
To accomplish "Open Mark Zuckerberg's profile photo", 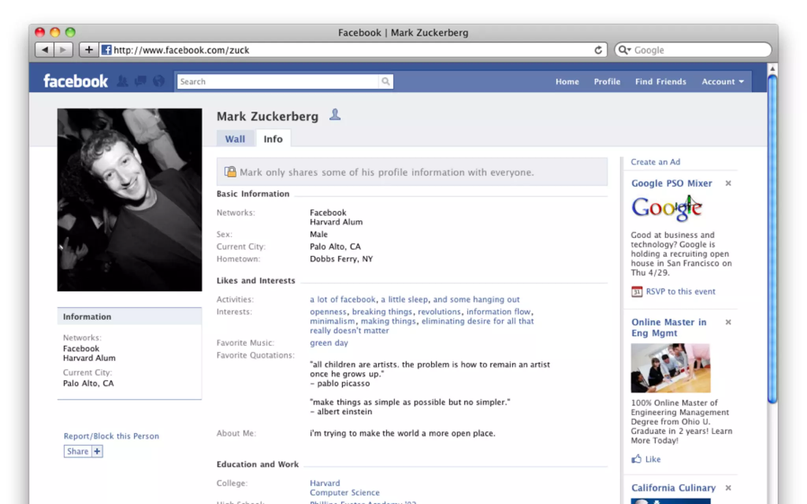I will click(x=130, y=200).
